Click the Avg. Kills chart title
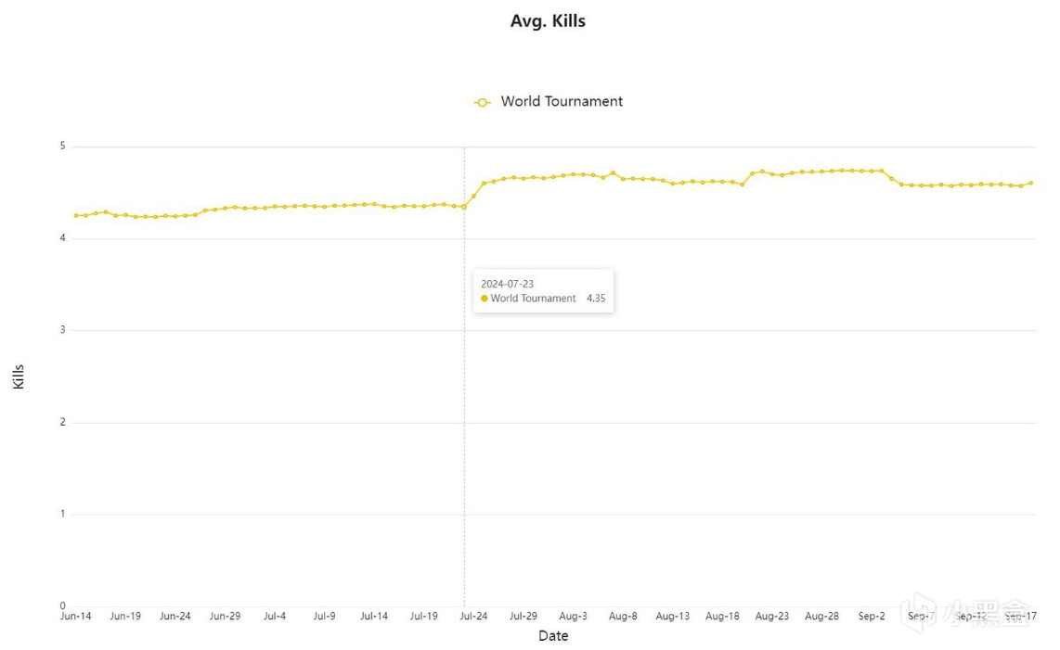This screenshot has width=1060, height=650. 548,20
